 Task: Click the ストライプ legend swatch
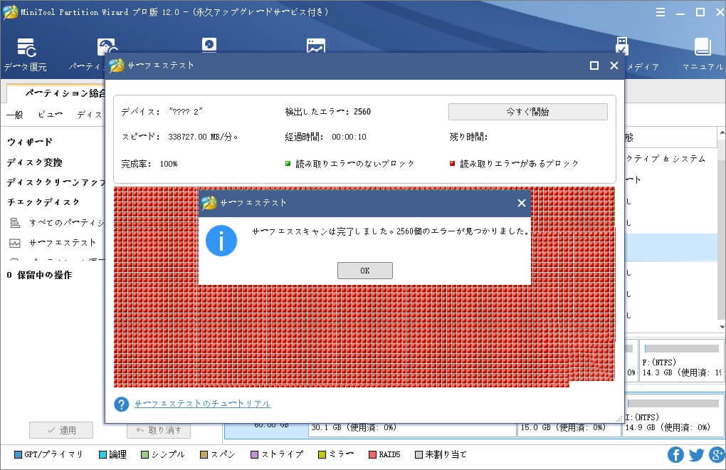(254, 455)
